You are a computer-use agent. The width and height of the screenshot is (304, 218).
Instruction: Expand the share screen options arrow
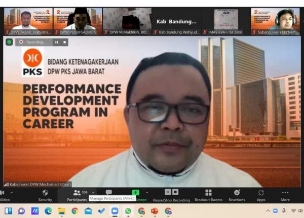coord(147,193)
